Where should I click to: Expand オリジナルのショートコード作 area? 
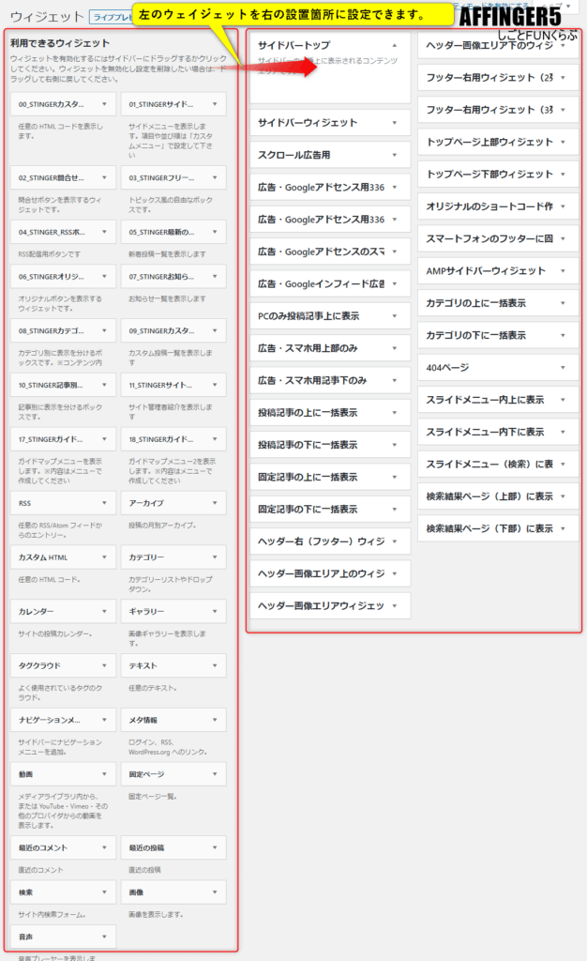point(563,206)
